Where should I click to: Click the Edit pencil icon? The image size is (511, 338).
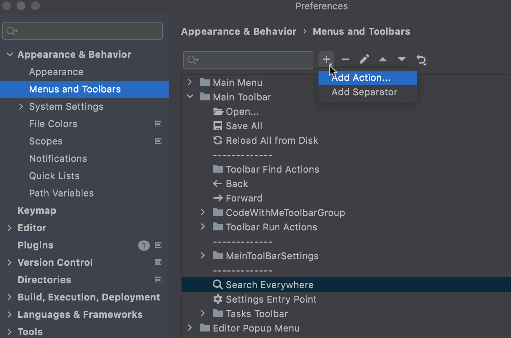pyautogui.click(x=364, y=59)
